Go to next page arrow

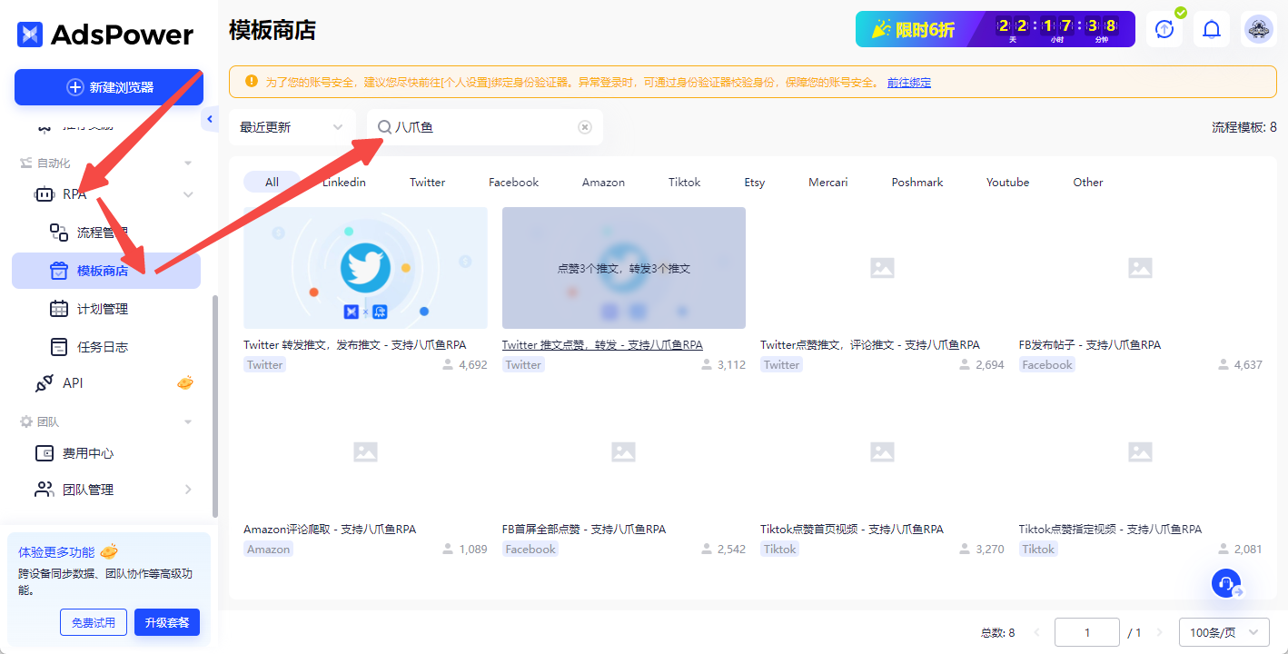pyautogui.click(x=1159, y=632)
